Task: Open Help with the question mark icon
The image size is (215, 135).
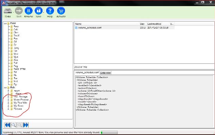Action: coord(50,11)
